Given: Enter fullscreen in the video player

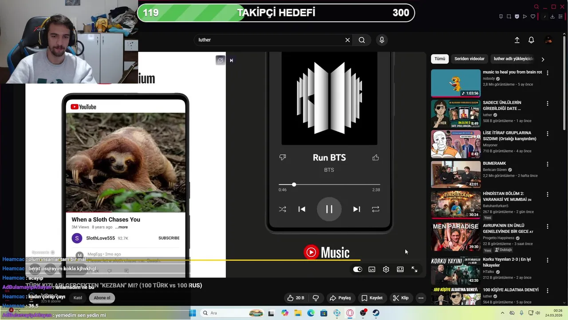Looking at the screenshot, I should [x=414, y=269].
